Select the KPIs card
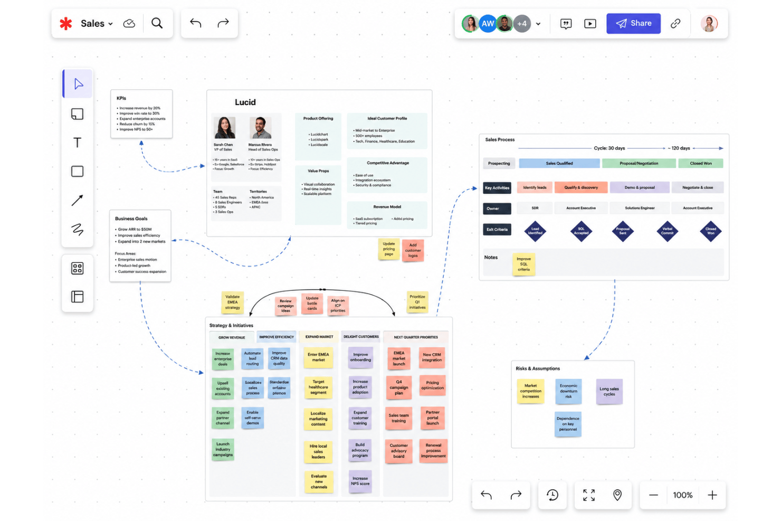This screenshot has height=521, width=781. click(x=141, y=114)
